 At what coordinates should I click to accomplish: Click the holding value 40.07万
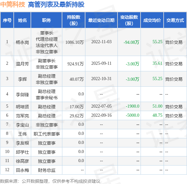point(77,79)
